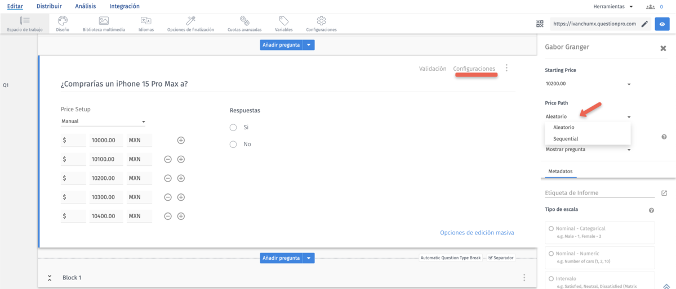Go to the Integración tab

(x=124, y=6)
